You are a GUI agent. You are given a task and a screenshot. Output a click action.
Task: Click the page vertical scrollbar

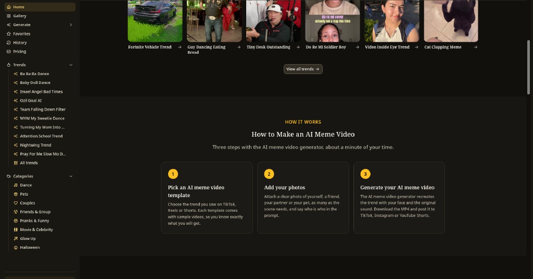[529, 67]
